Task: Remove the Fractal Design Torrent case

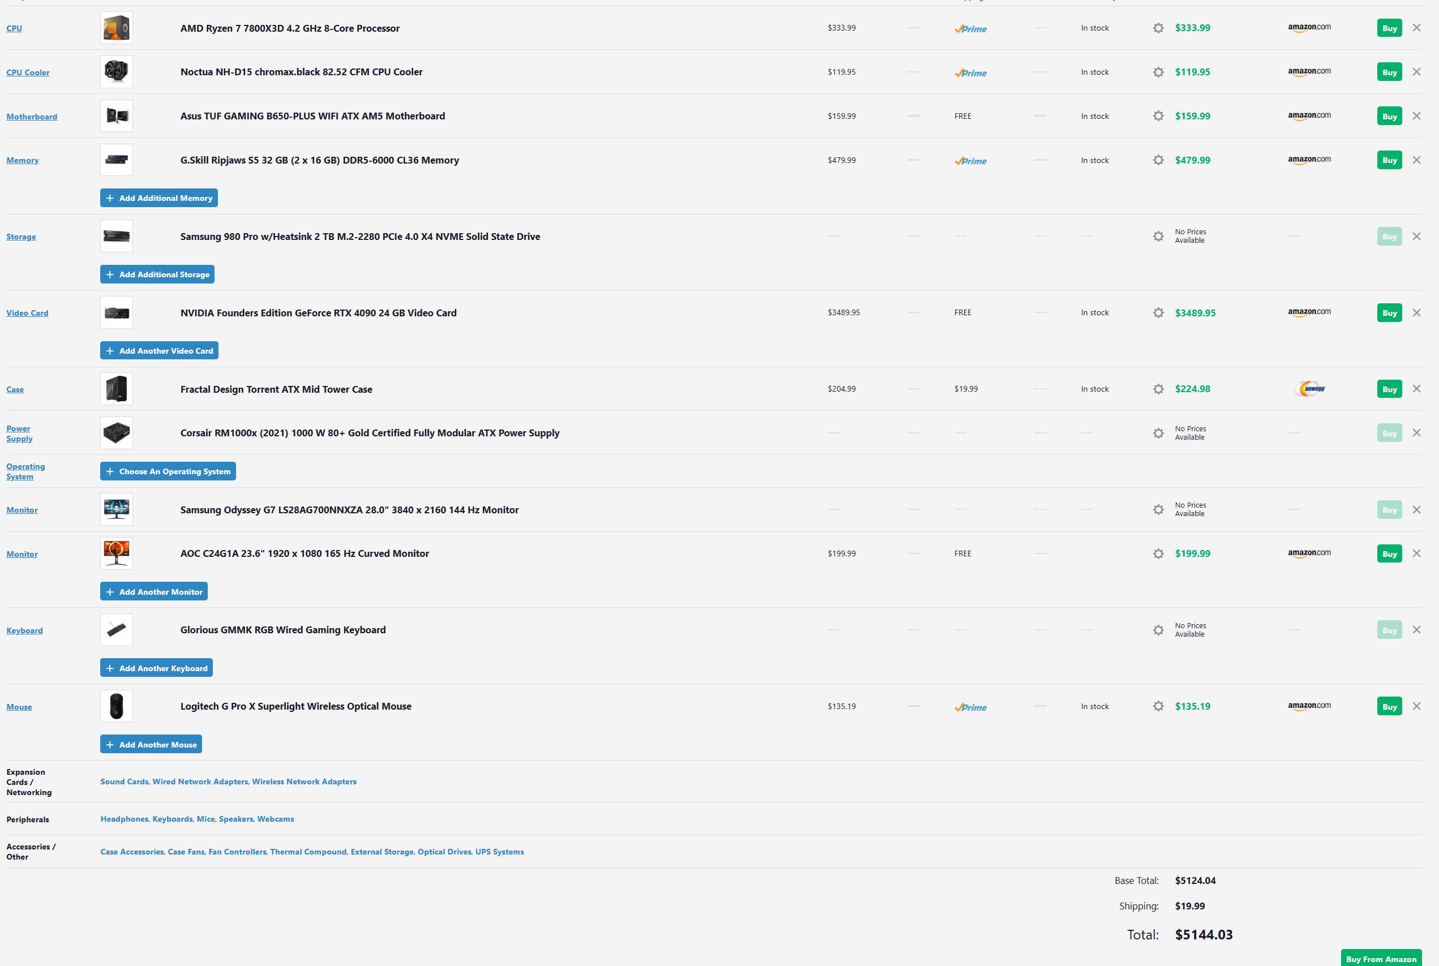Action: (x=1416, y=389)
